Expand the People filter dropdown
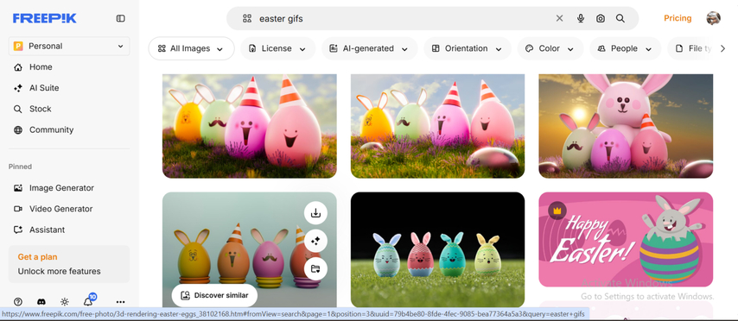Image resolution: width=738 pixels, height=321 pixels. coord(625,48)
